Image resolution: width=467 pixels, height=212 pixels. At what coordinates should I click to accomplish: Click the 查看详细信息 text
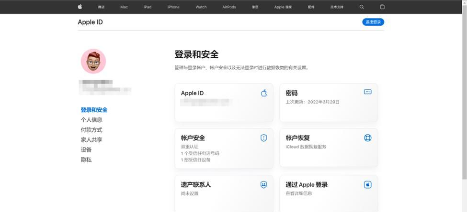[x=298, y=193]
